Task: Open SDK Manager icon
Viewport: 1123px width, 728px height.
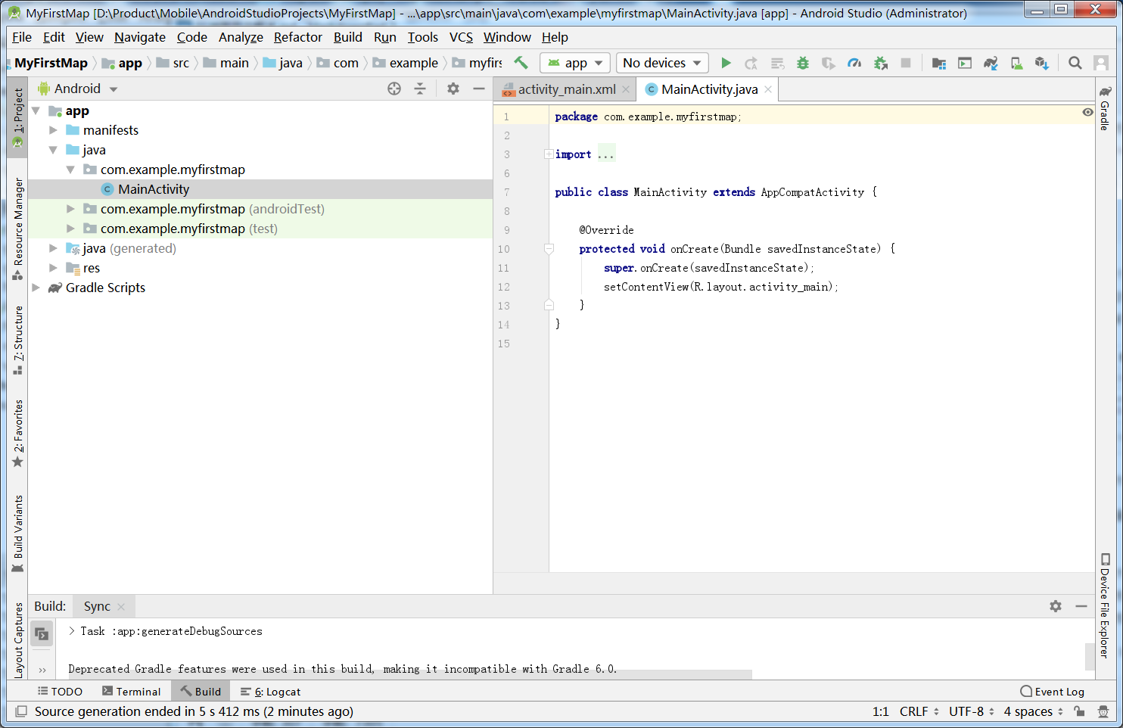Action: pos(1042,63)
